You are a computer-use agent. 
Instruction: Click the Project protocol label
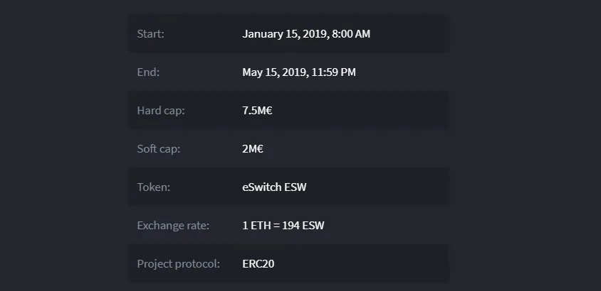point(178,264)
